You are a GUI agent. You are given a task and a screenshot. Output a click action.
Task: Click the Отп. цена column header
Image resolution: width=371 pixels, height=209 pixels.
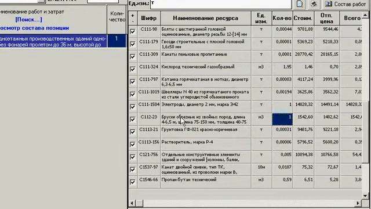click(326, 18)
